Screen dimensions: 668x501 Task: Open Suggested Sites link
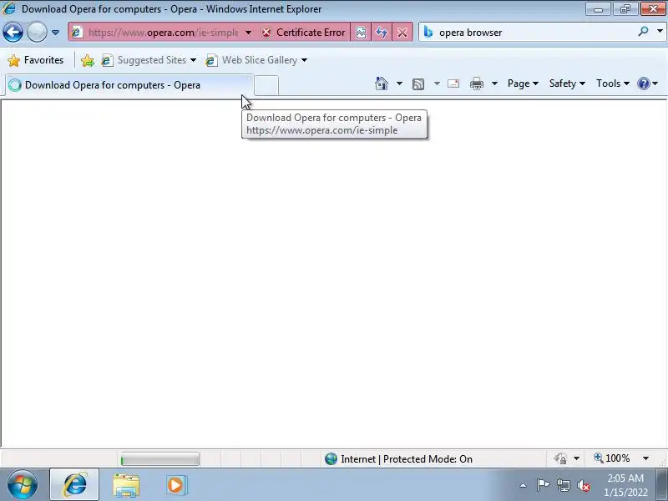148,60
